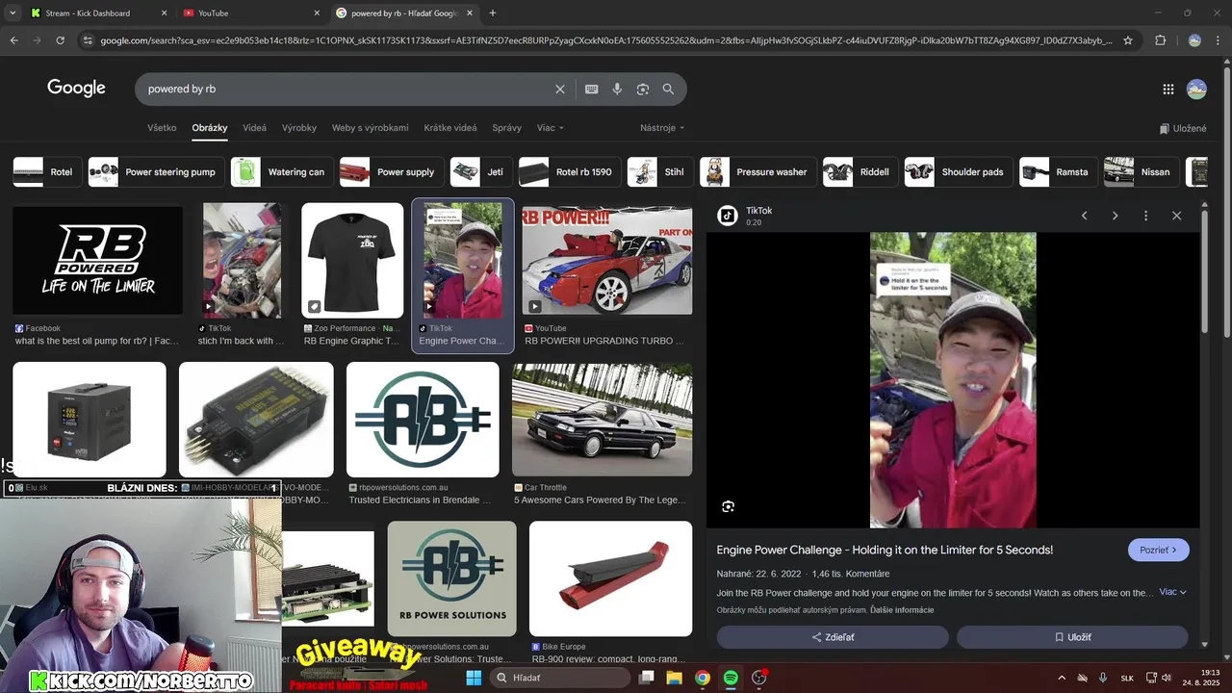Show hidden system tray icons chevron
This screenshot has width=1232, height=693.
click(1062, 678)
